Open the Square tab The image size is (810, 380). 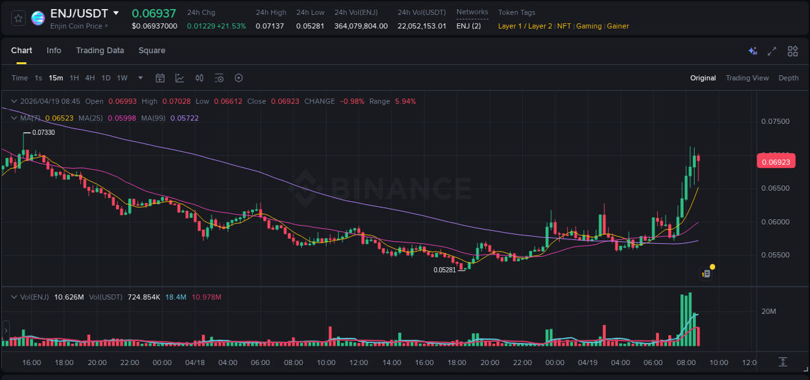click(x=152, y=50)
